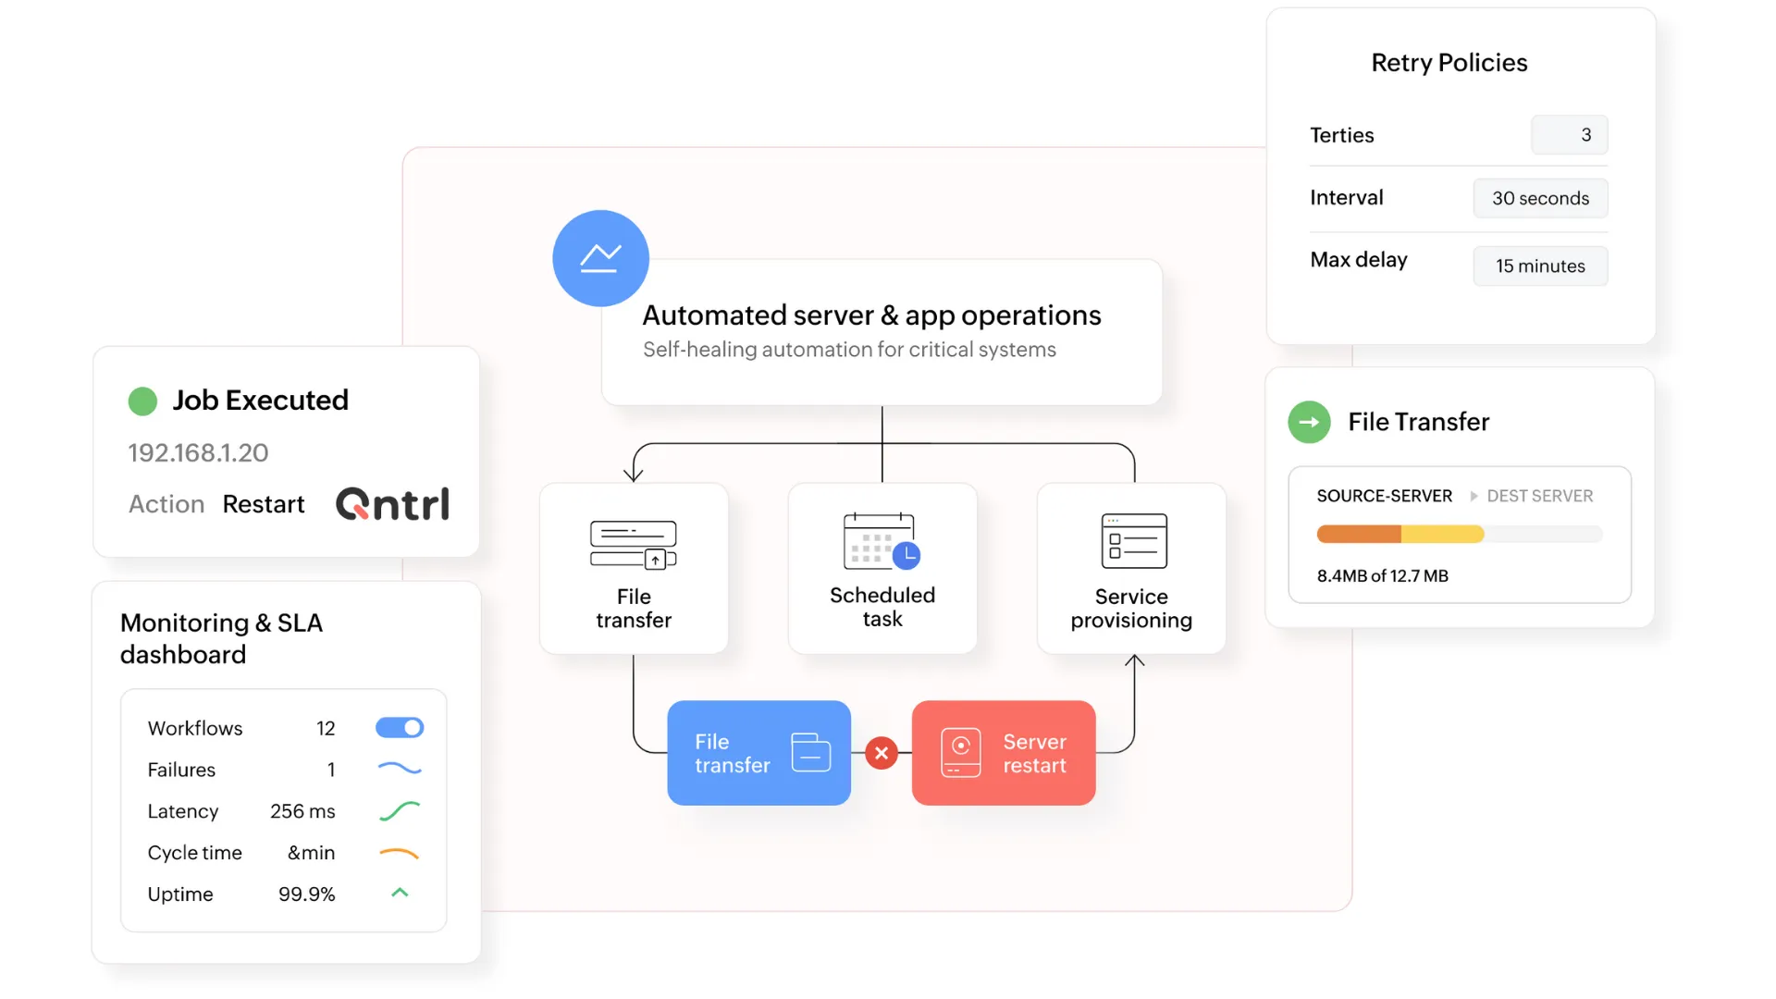The image size is (1776, 999).
Task: Click the retries count field showing 3
Action: 1569,135
